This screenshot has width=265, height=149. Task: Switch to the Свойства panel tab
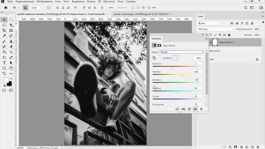(x=156, y=38)
